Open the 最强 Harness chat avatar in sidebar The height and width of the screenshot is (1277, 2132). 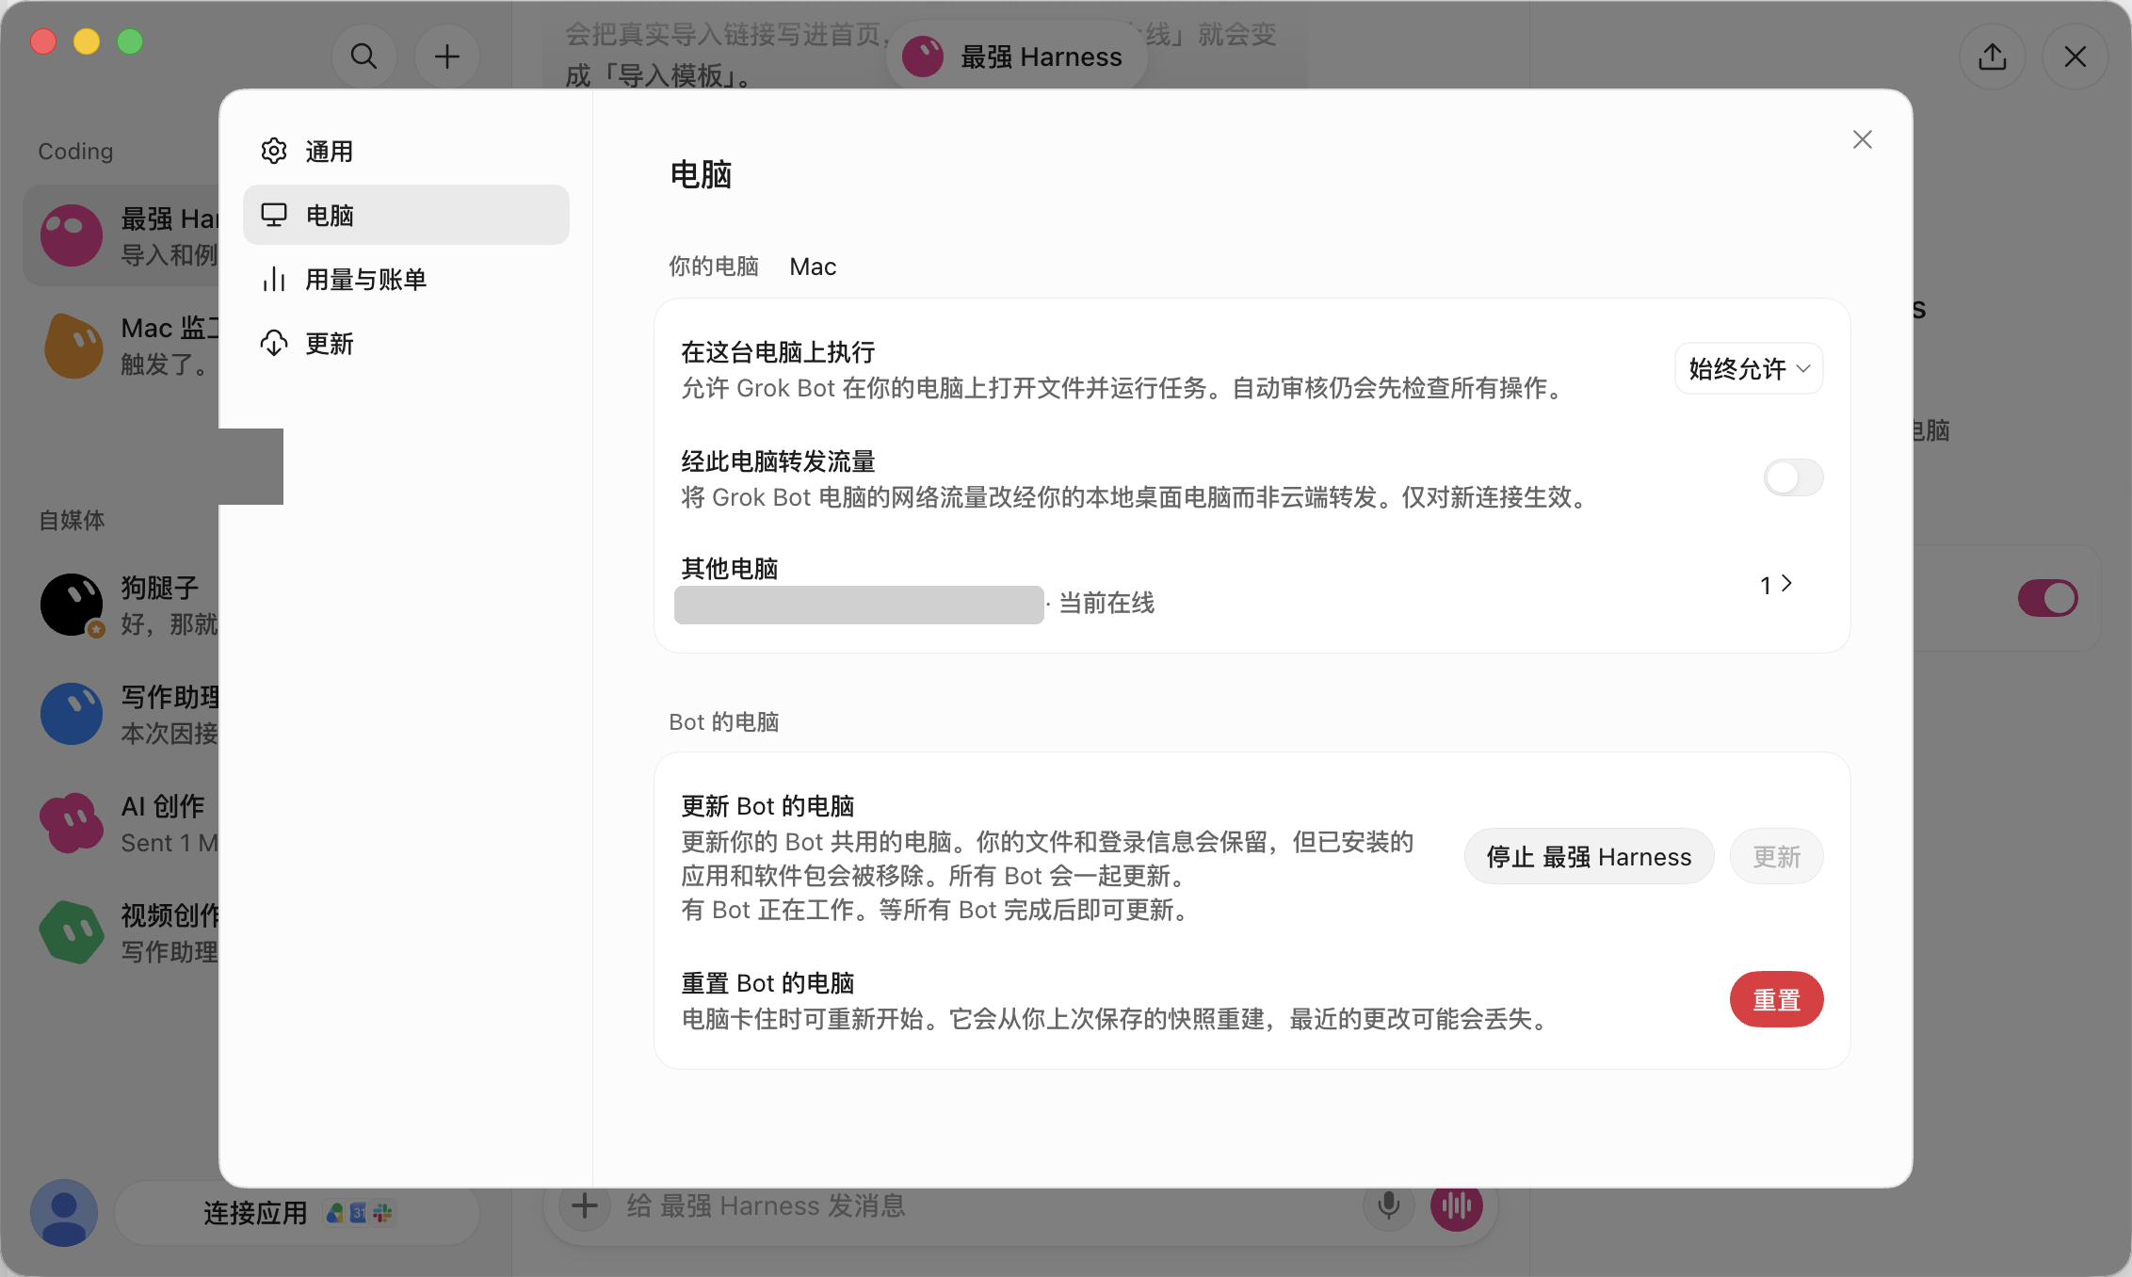(72, 235)
